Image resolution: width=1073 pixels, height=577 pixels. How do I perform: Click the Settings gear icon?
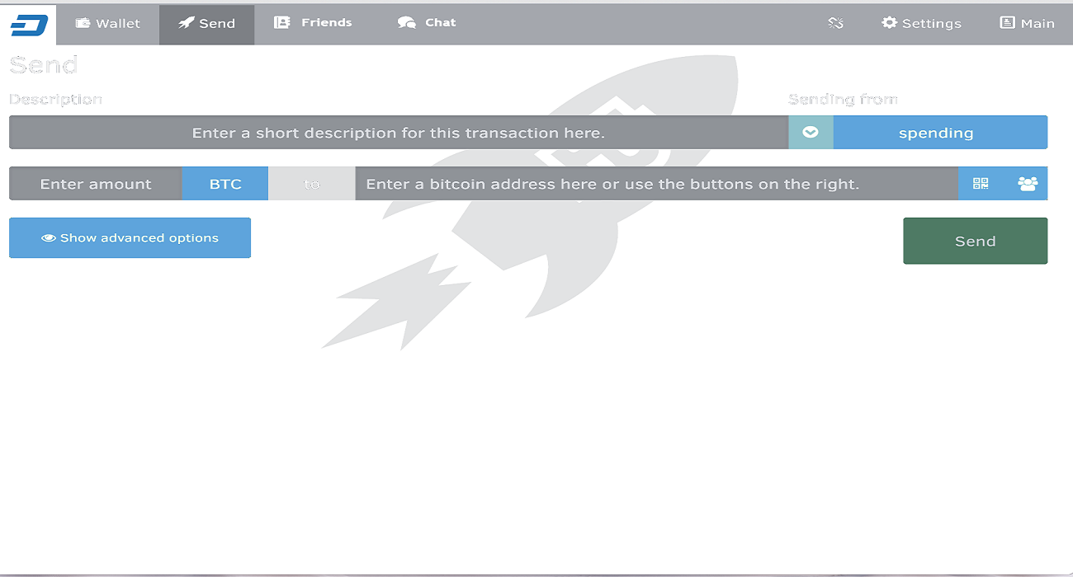point(889,23)
